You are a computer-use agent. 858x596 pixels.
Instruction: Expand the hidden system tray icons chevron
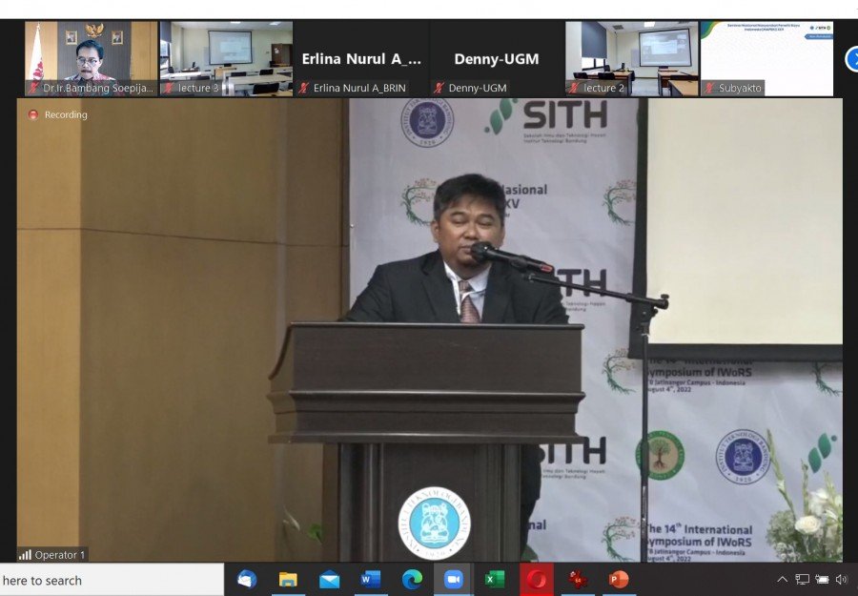point(783,580)
